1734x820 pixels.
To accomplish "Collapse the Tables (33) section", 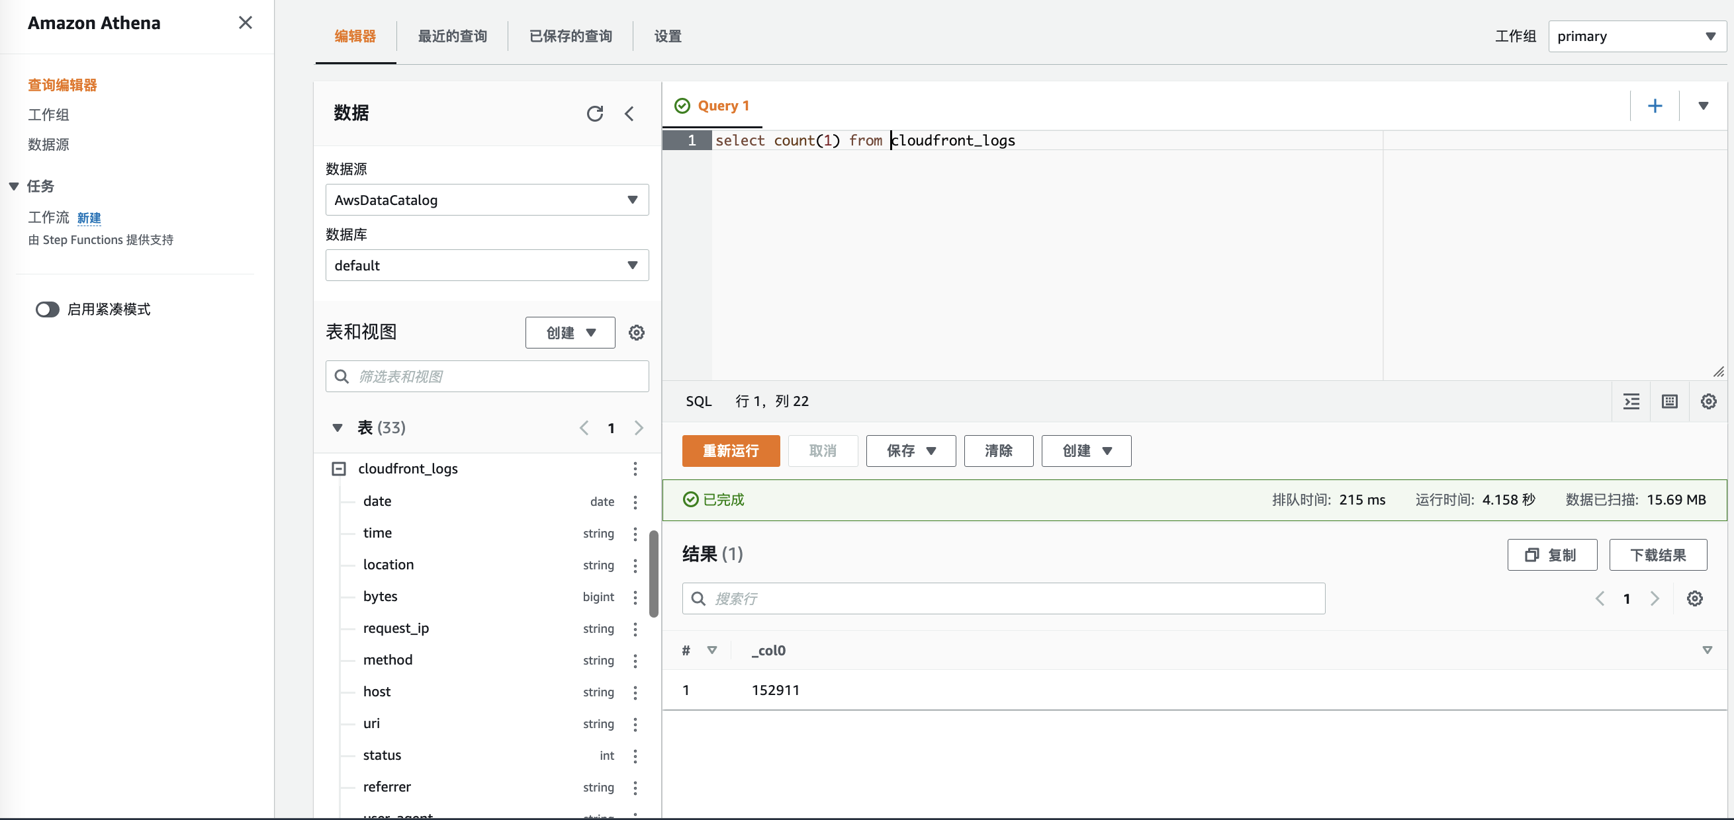I will (x=338, y=428).
